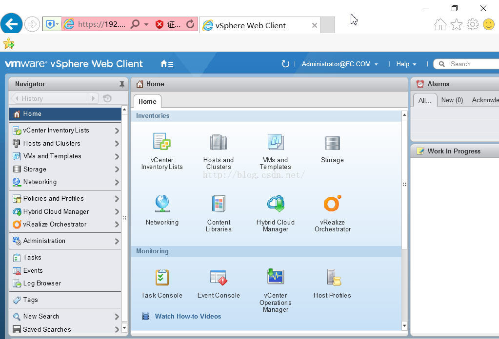The height and width of the screenshot is (339, 499).
Task: Pin the Navigator panel
Action: point(121,84)
